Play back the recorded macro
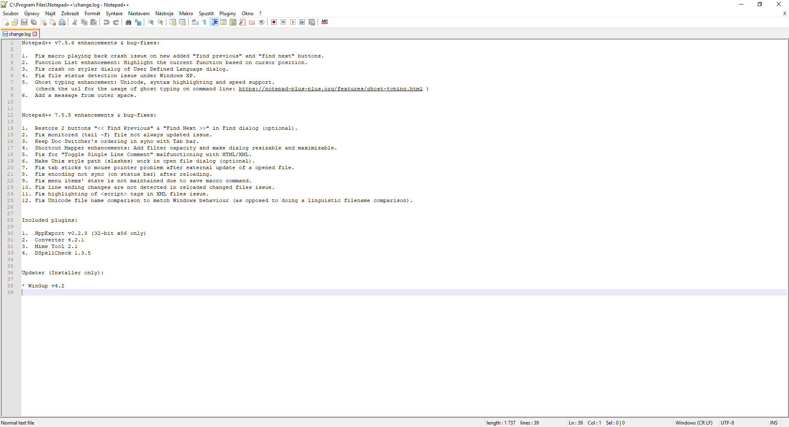This screenshot has height=427, width=789. [293, 22]
